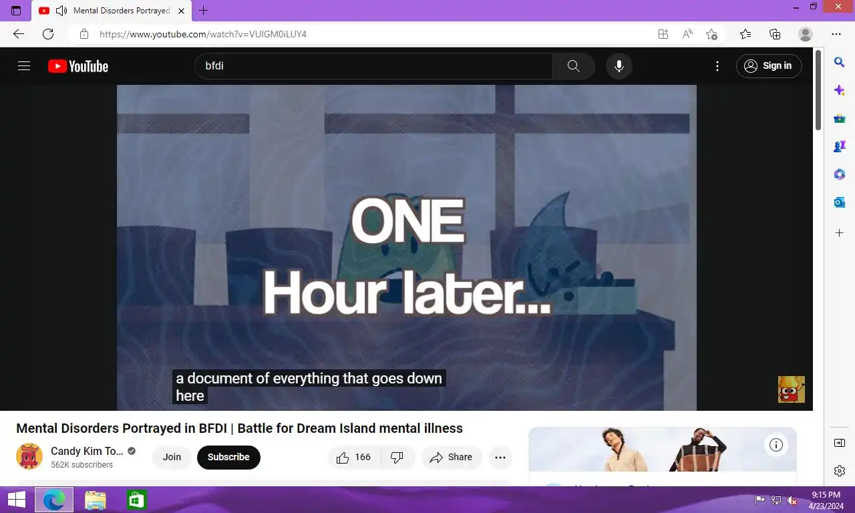Click the search magnifier button

(573, 66)
